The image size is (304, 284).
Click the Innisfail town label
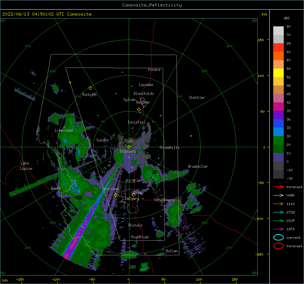click(136, 122)
